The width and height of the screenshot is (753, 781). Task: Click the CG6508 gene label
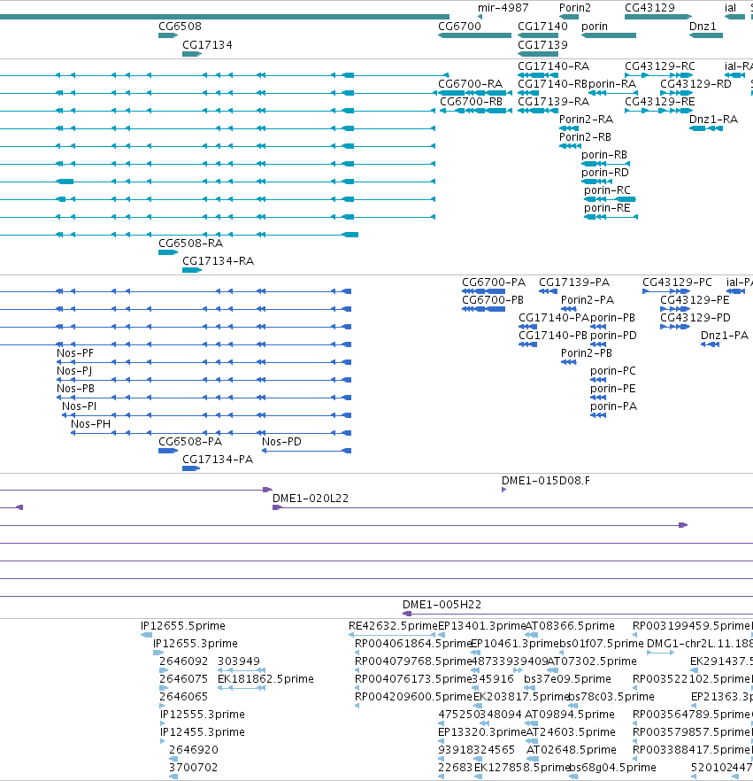(180, 27)
